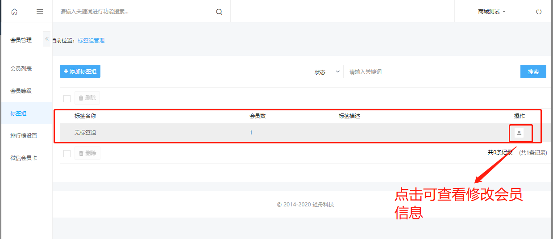Click the bottom 删除 trash button
Viewport: 553px width, 239px height.
[87, 153]
